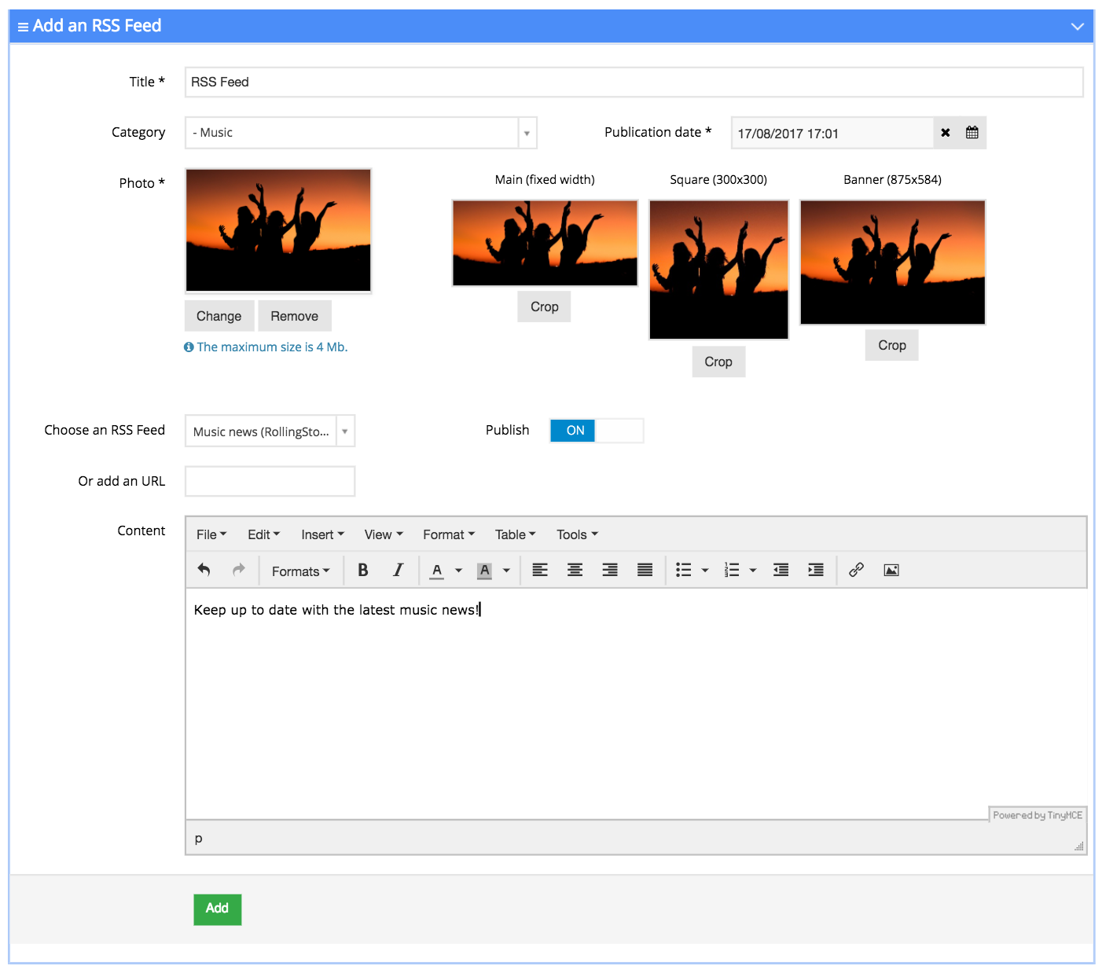
Task: Click the Or add an URL field
Action: (270, 481)
